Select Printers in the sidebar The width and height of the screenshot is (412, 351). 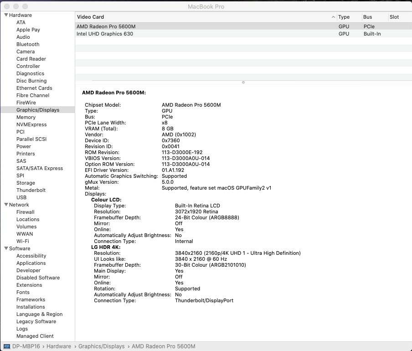pyautogui.click(x=26, y=154)
